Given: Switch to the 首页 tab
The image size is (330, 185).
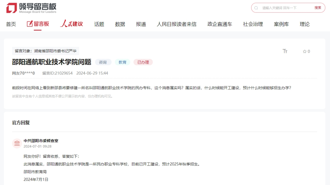Looking at the screenshot, I should pos(11,24).
